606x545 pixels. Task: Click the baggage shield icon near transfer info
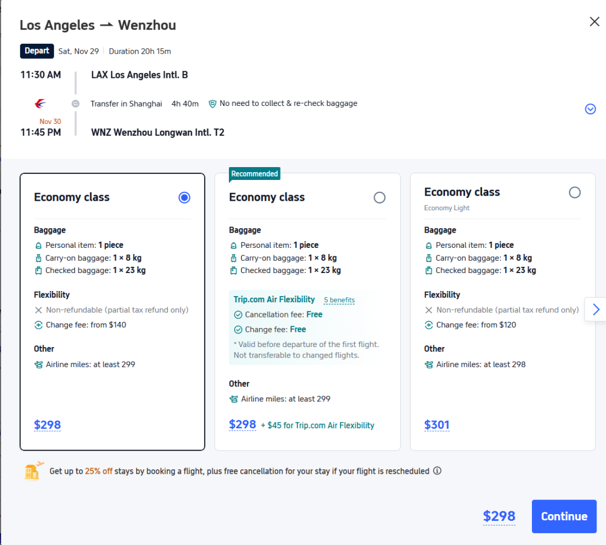pyautogui.click(x=212, y=104)
